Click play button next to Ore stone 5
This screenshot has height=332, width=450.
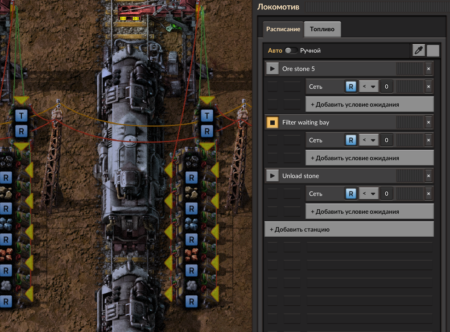(x=272, y=69)
